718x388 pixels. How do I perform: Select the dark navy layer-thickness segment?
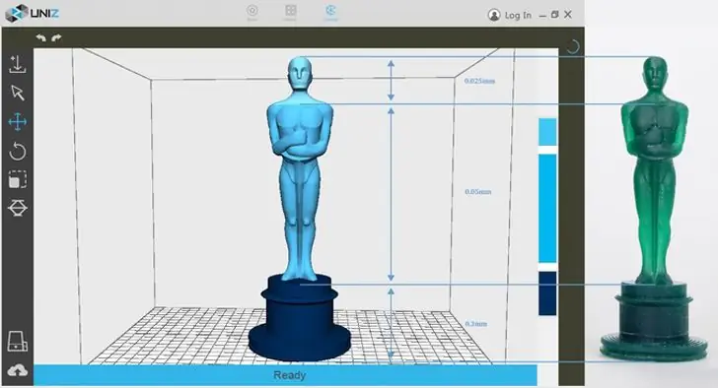[547, 293]
